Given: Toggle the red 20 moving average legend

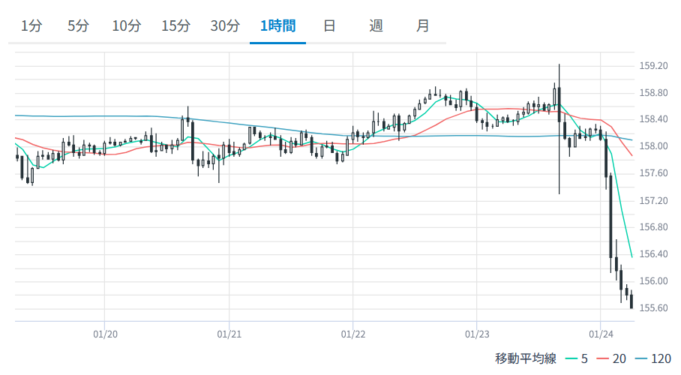Looking at the screenshot, I should pyautogui.click(x=612, y=358).
